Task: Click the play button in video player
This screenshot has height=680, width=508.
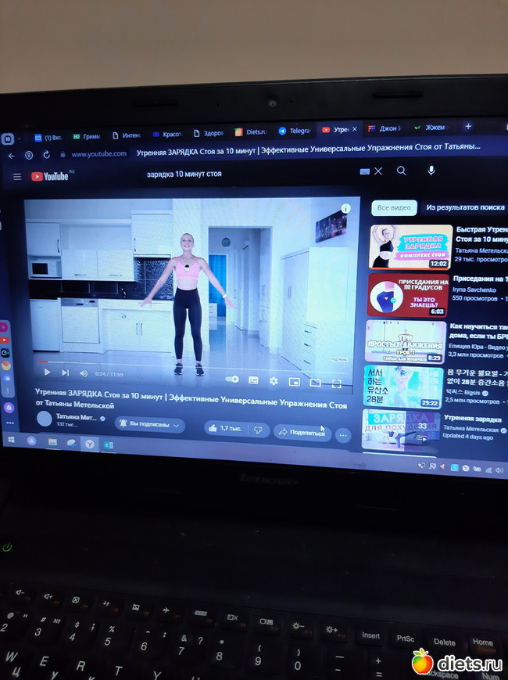Action: pos(47,372)
